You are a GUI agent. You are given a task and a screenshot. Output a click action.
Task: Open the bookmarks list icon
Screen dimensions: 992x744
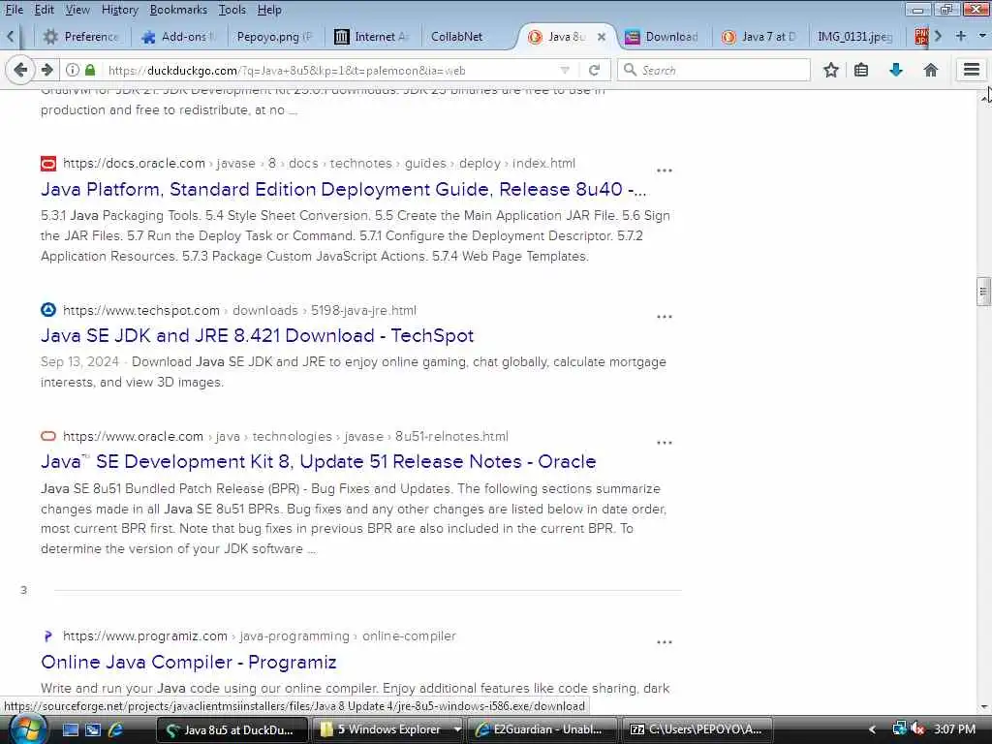tap(861, 70)
